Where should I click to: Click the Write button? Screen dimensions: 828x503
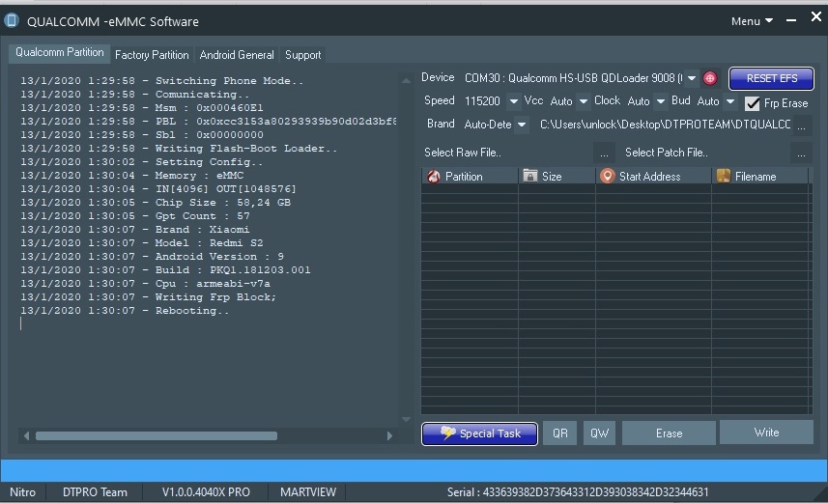pyautogui.click(x=766, y=433)
